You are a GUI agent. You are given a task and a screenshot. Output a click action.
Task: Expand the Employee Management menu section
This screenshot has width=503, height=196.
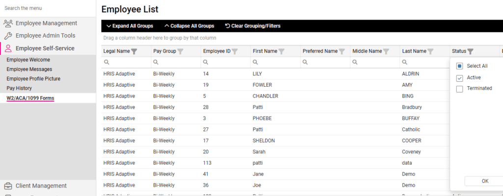point(46,23)
